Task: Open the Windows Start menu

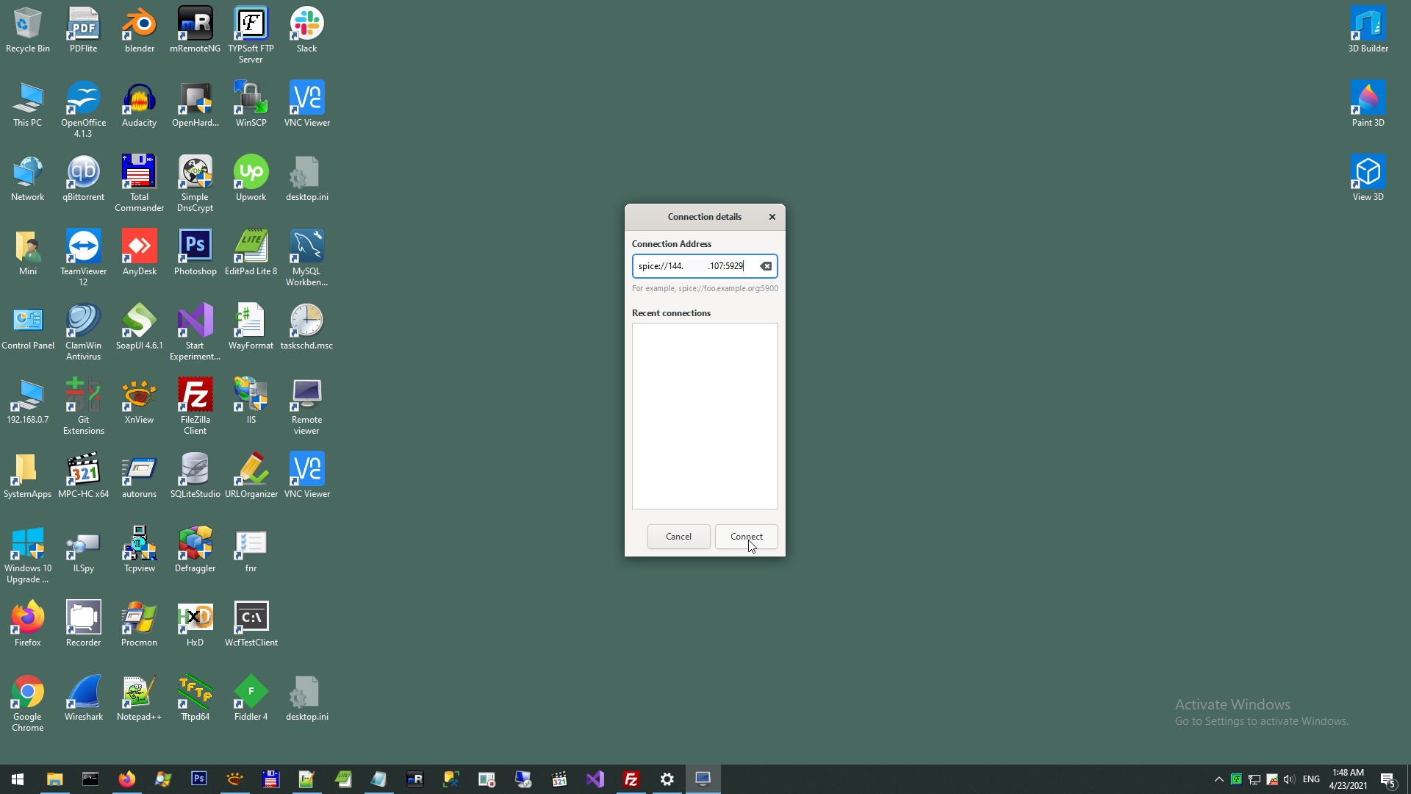Action: [x=18, y=779]
